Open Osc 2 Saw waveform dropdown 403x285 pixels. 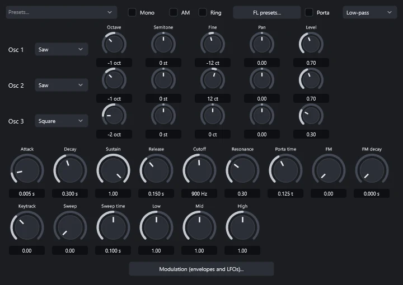tap(62, 85)
